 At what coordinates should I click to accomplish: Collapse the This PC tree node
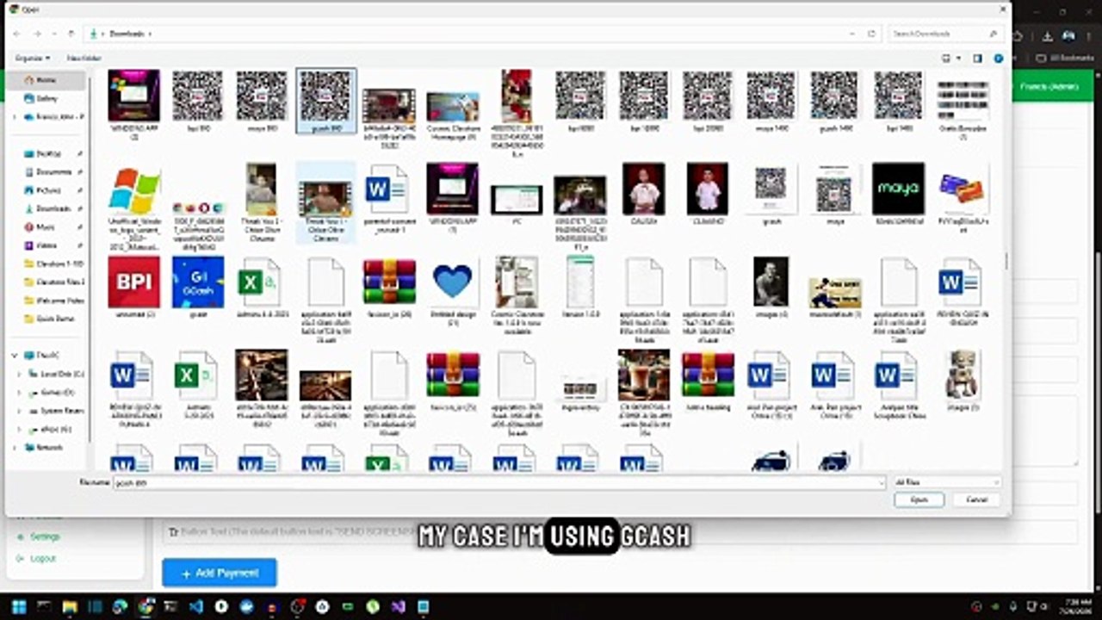tap(15, 355)
